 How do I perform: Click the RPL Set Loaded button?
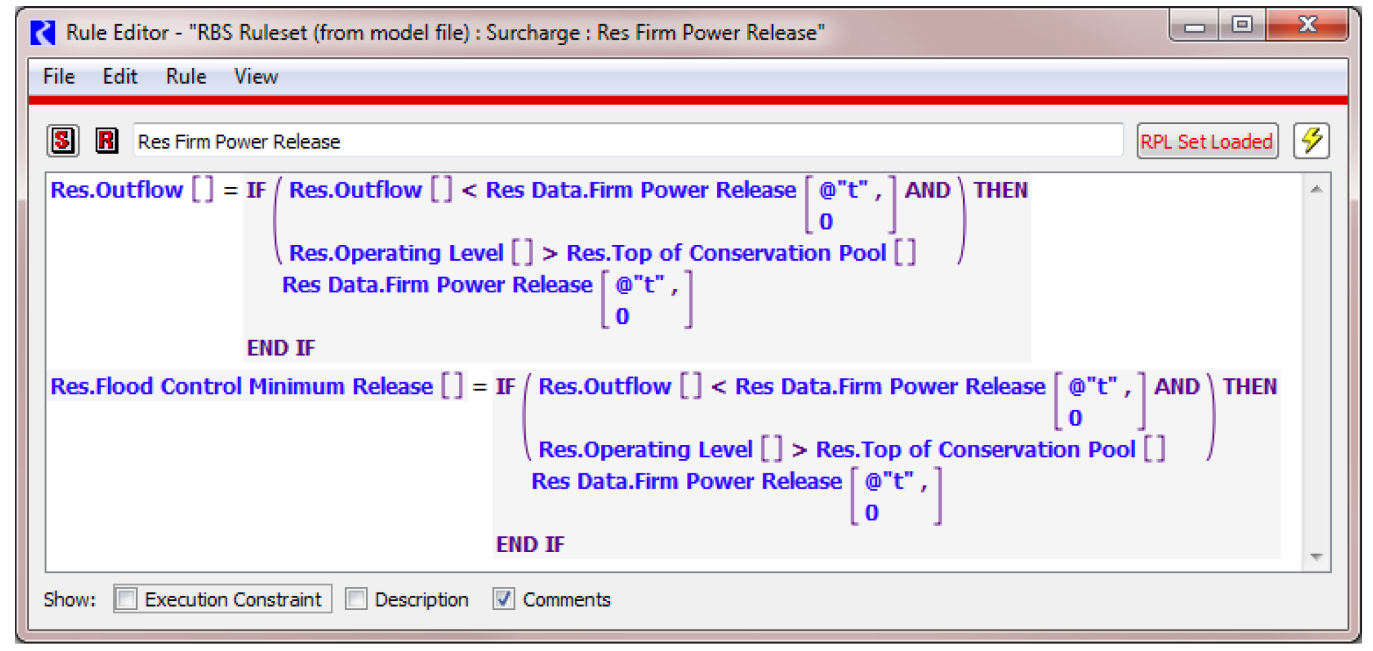(x=1207, y=141)
